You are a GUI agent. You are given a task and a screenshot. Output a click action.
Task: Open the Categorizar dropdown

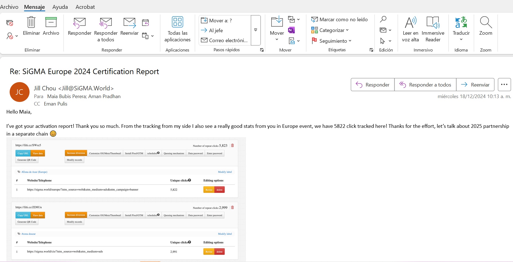coord(330,30)
